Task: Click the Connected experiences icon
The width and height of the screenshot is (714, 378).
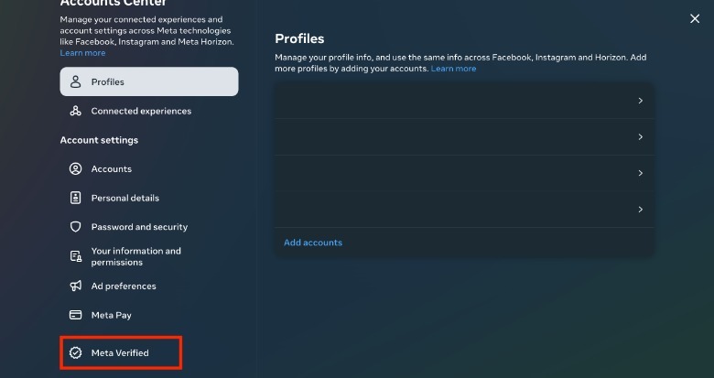Action: click(x=76, y=112)
